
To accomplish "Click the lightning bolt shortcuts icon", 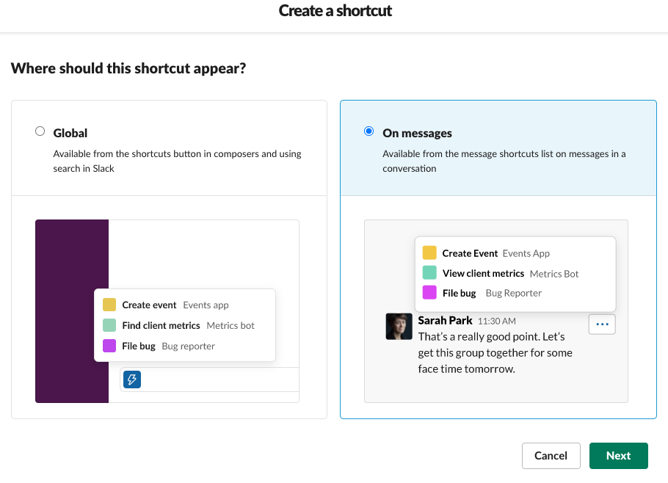I will (x=132, y=379).
